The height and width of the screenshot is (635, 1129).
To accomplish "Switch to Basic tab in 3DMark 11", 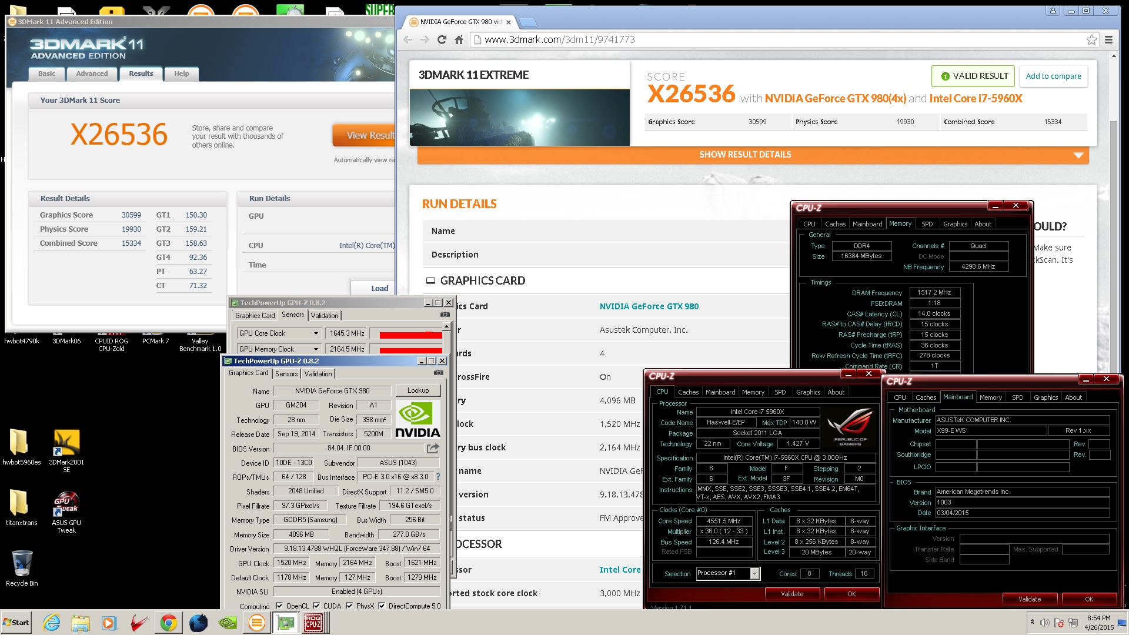I will 47,73.
